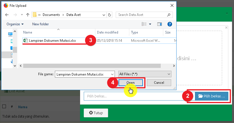Click Documents in the address breadcrumb
Screen dimensions: 234x123
coord(53,15)
